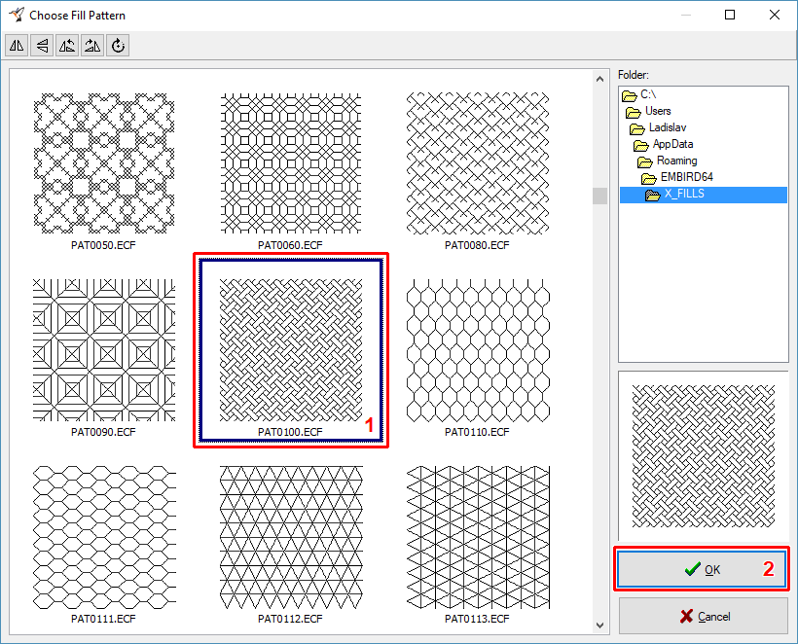This screenshot has height=644, width=798.
Task: Rotate the pattern 90 degrees counterclockwise
Action: click(x=66, y=45)
